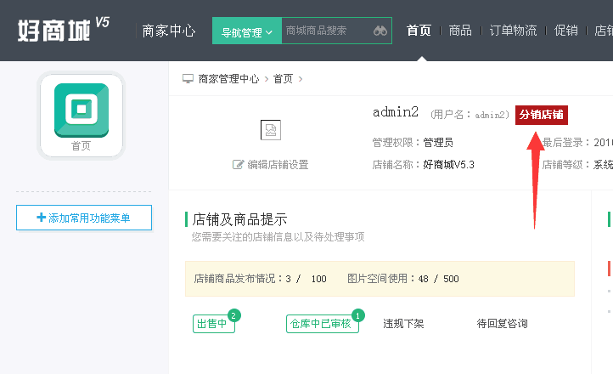Click the 商城商品搜索 search field
Viewport: 613px width, 374px height.
point(326,31)
